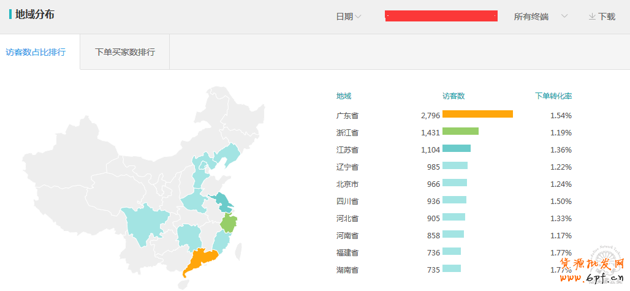Viewport: 630px width, 291px height.
Task: Click the 访客数 column header
Action: (x=454, y=96)
